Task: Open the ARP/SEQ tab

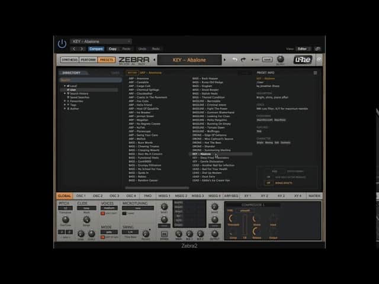Action: (232, 196)
